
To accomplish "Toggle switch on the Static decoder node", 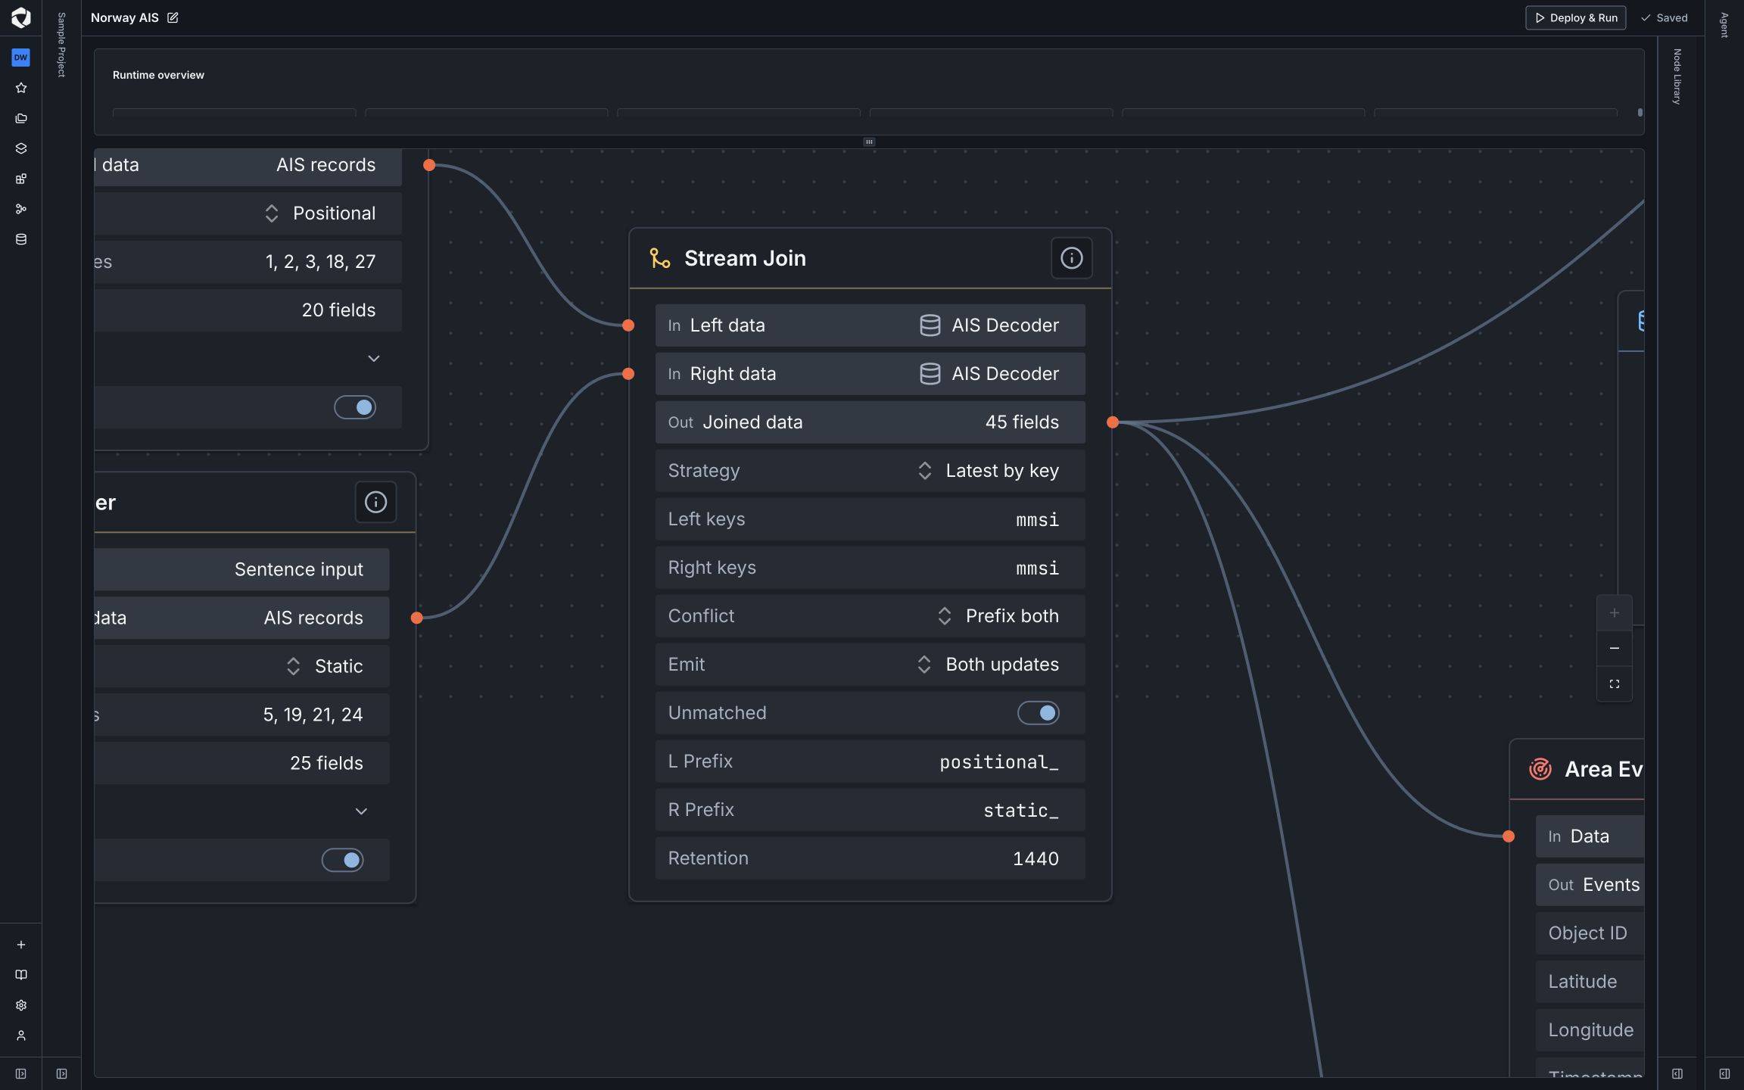I will coord(343,860).
